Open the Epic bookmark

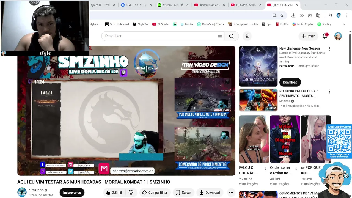pyautogui.click(x=267, y=24)
